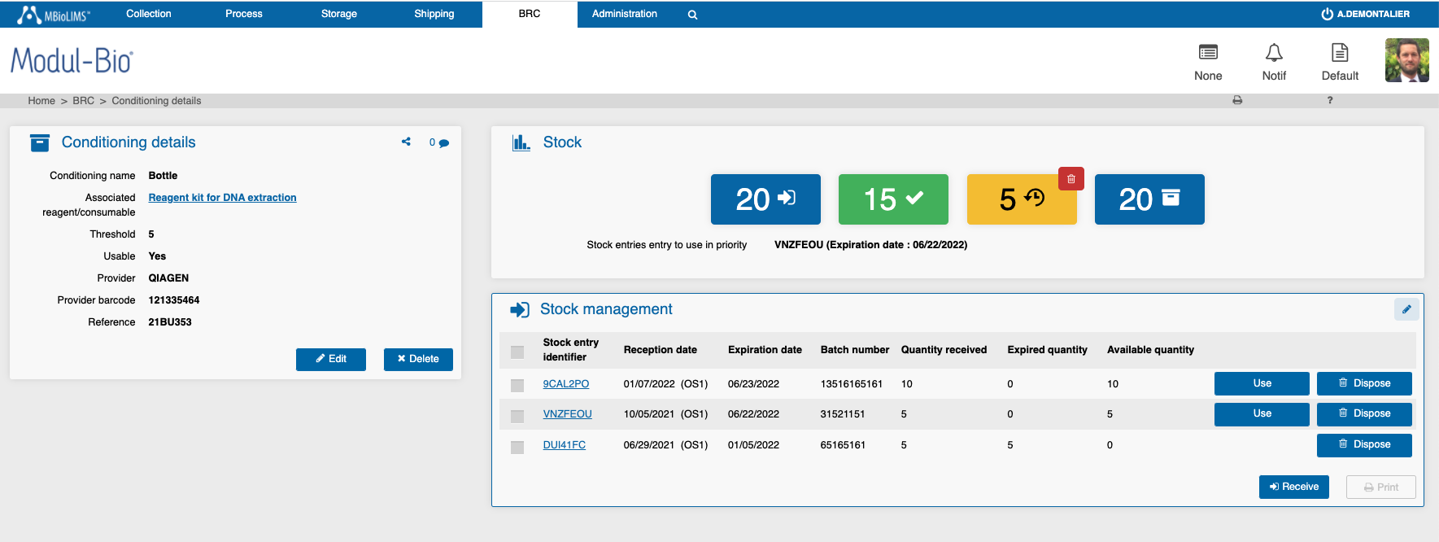This screenshot has height=542, width=1439.
Task: Click the share icon in Conditioning details
Action: pos(406,142)
